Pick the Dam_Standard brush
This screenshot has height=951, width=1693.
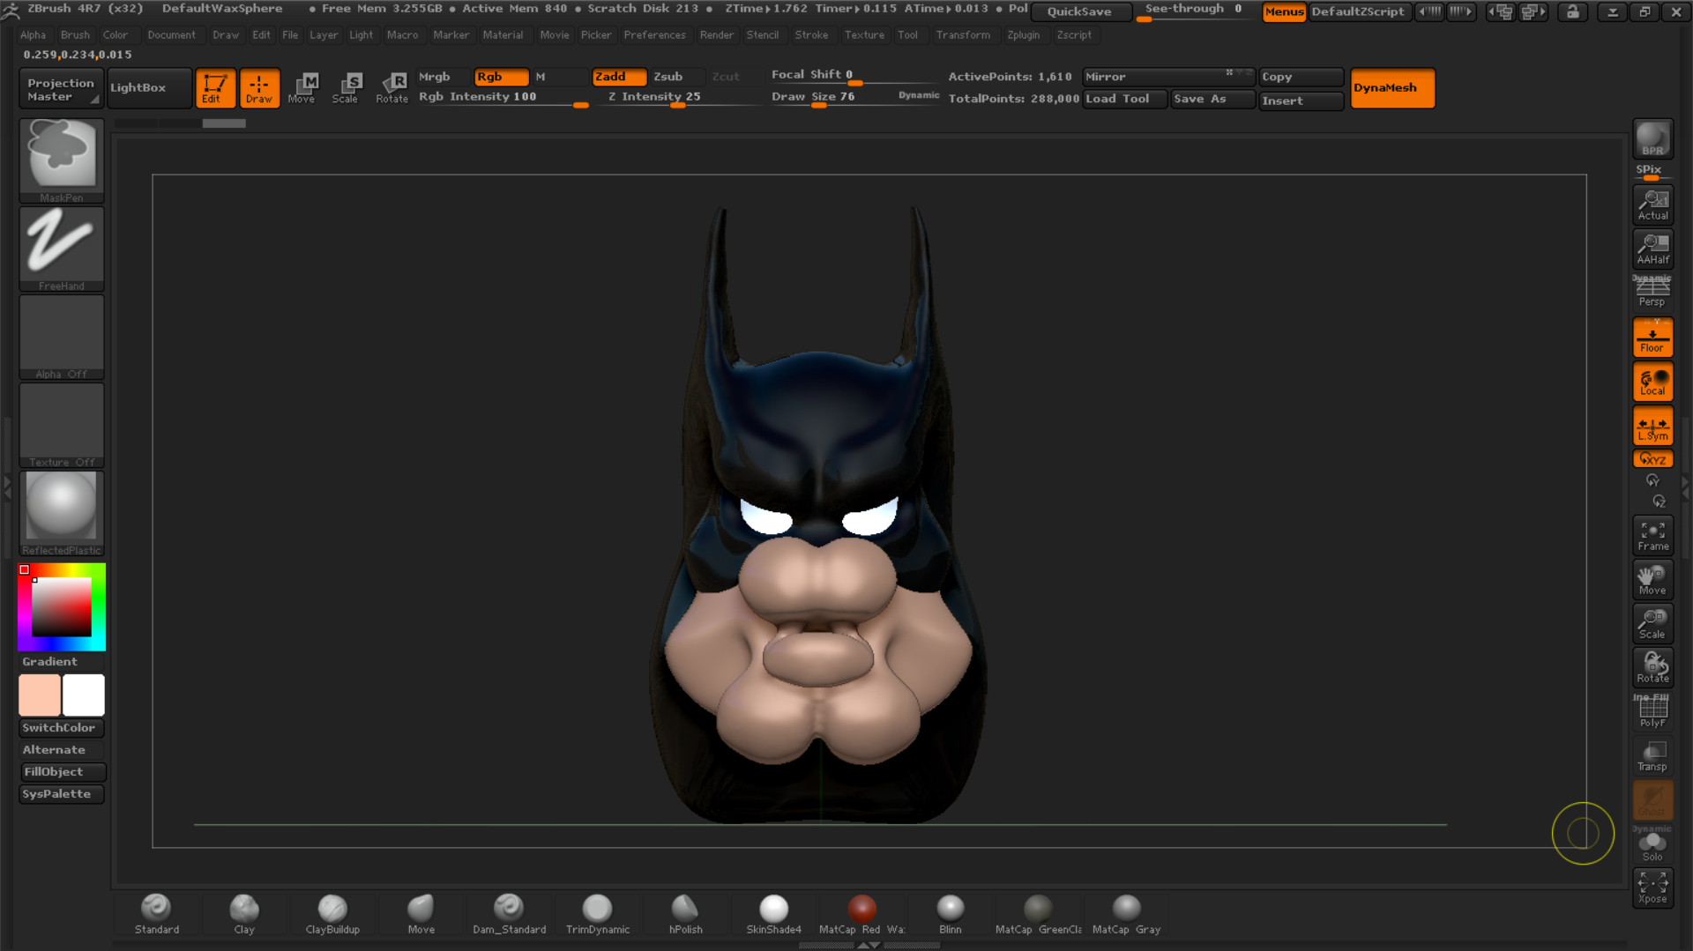click(509, 913)
